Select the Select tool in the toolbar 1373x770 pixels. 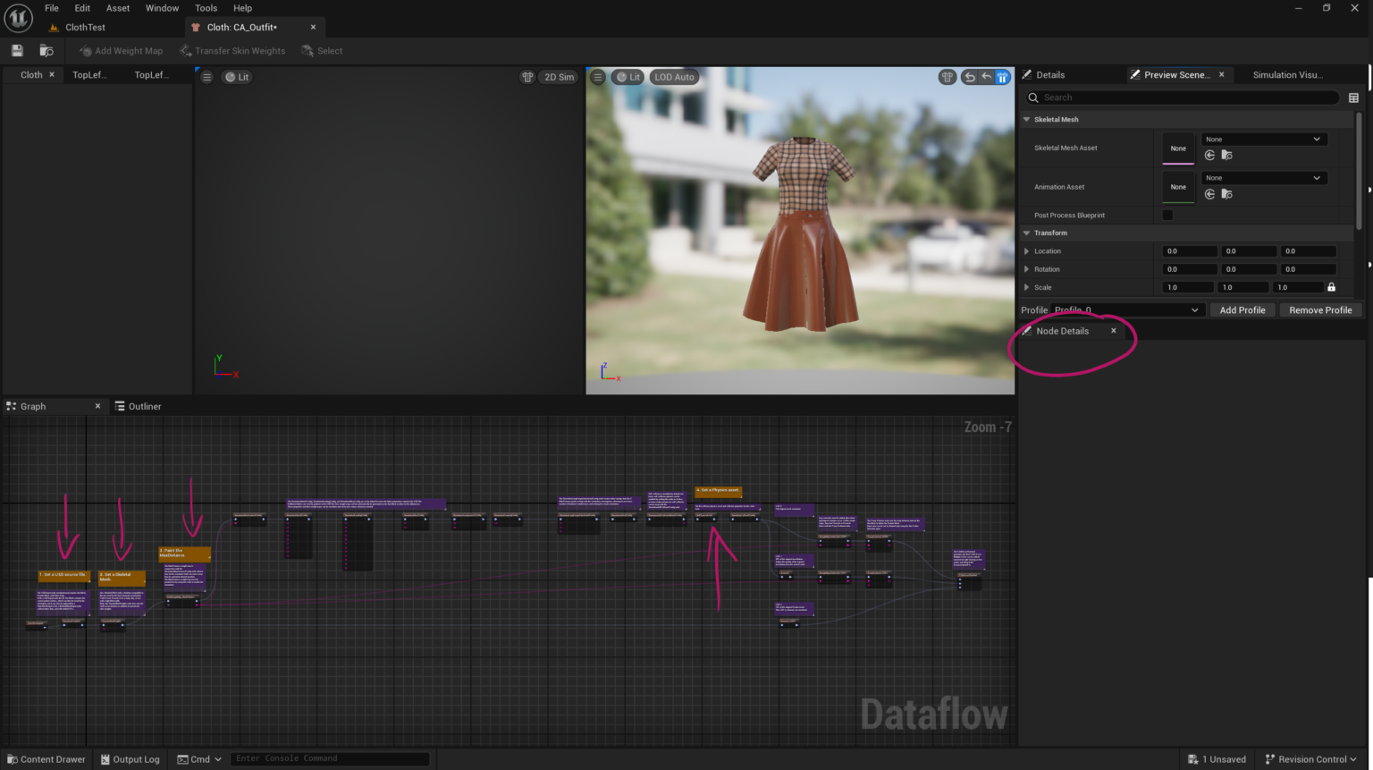pos(322,50)
